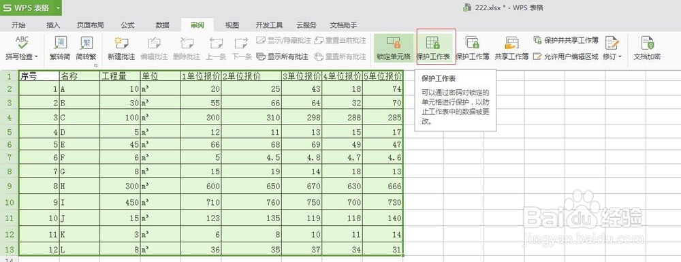Open the WPS 表格 application menu

point(31,7)
